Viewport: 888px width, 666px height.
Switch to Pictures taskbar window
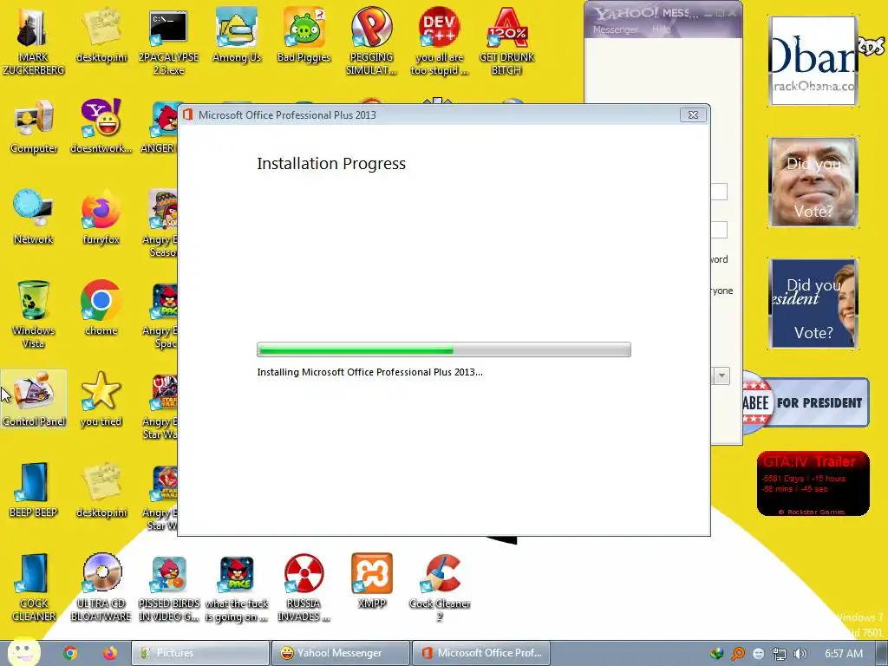(200, 653)
